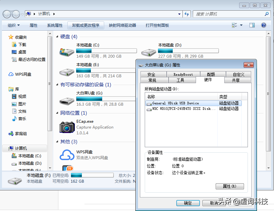Open the 本地磁盘 (D:) drive icon

(x=149, y=51)
